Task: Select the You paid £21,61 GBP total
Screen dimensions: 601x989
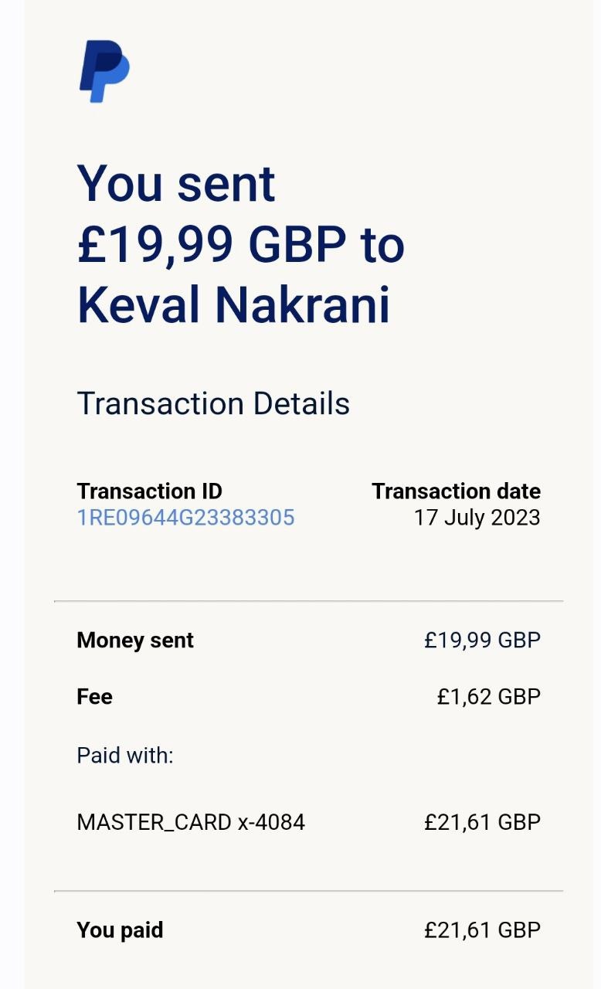Action: pyautogui.click(x=482, y=930)
